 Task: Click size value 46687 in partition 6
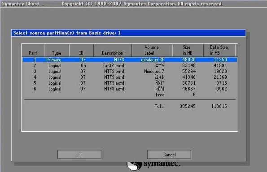click(189, 89)
